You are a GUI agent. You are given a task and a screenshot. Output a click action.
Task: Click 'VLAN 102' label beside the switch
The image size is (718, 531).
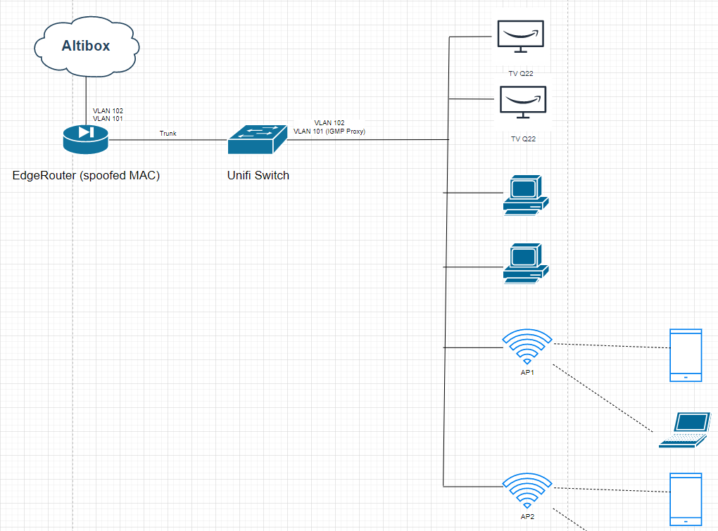coord(329,122)
